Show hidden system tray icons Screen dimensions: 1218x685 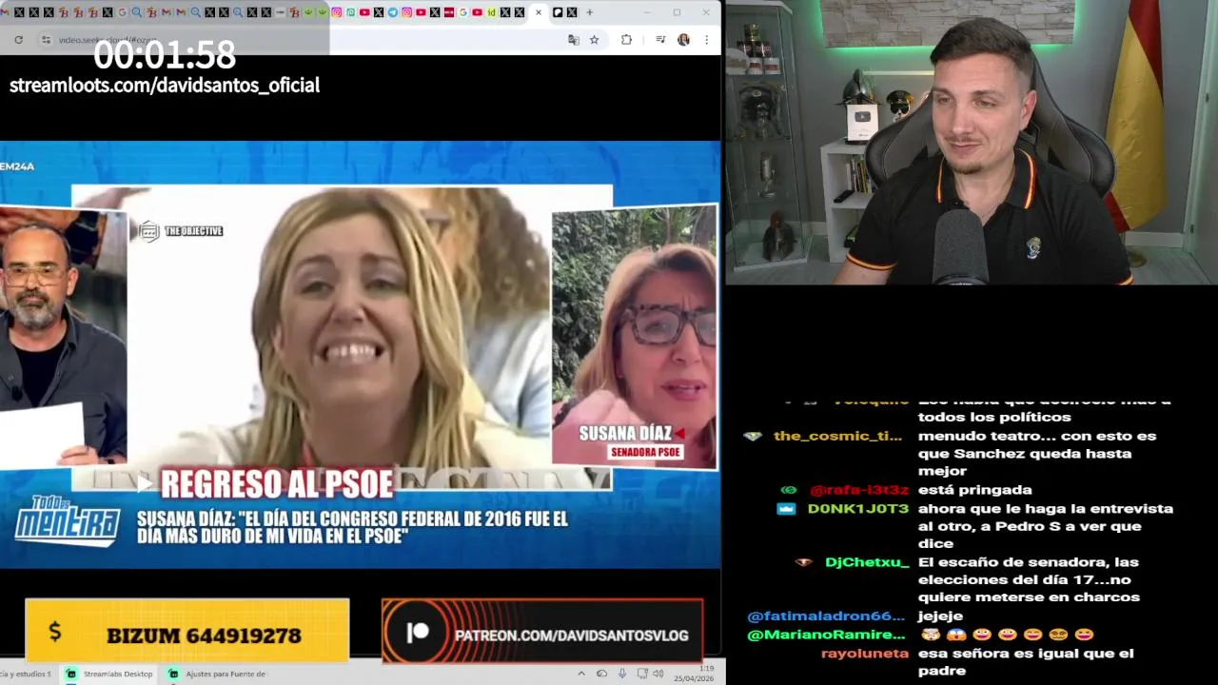(x=581, y=674)
